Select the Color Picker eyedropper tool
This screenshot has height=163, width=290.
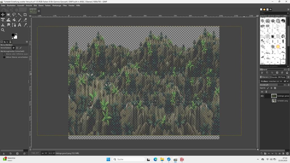point(25,25)
